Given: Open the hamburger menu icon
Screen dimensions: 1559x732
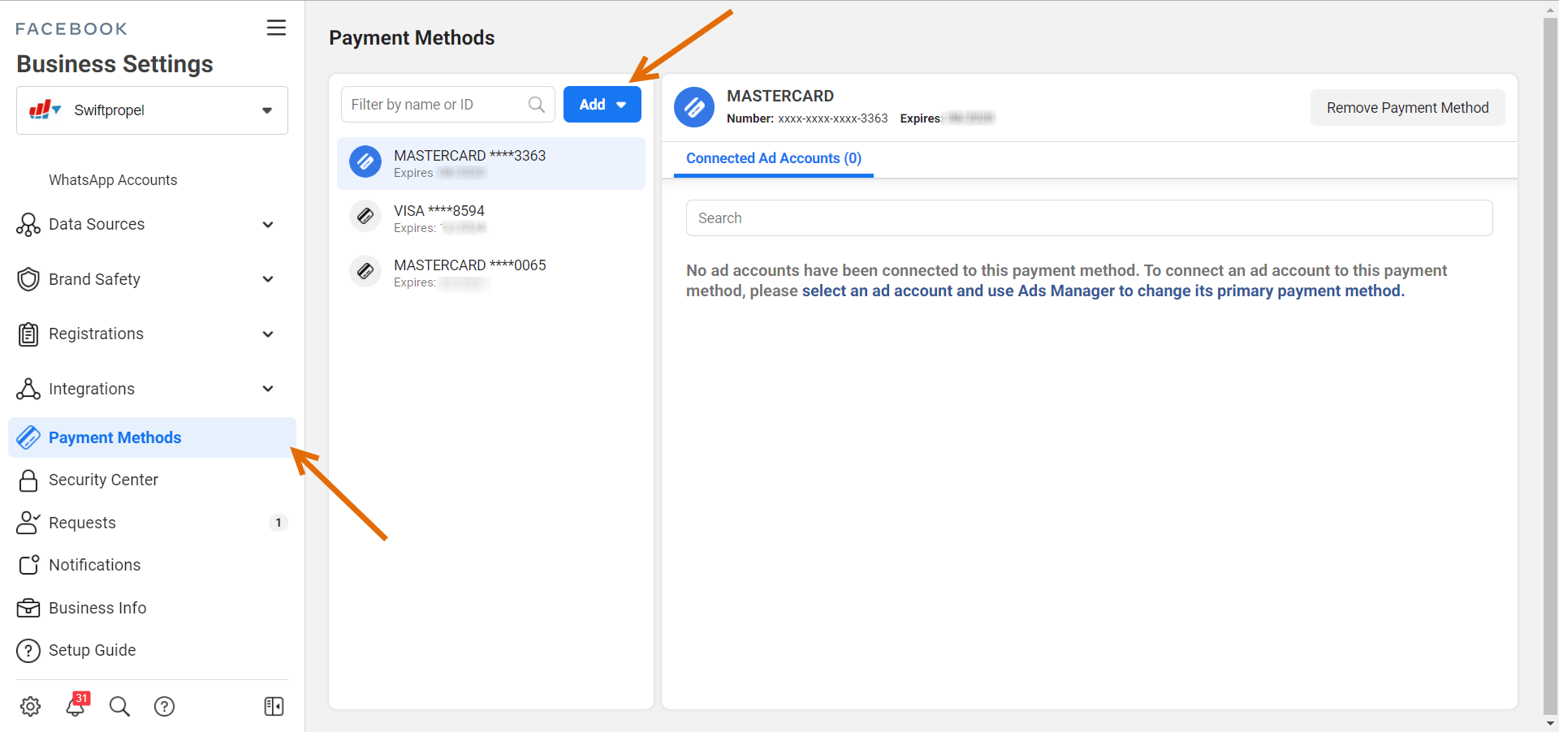Looking at the screenshot, I should [x=276, y=28].
